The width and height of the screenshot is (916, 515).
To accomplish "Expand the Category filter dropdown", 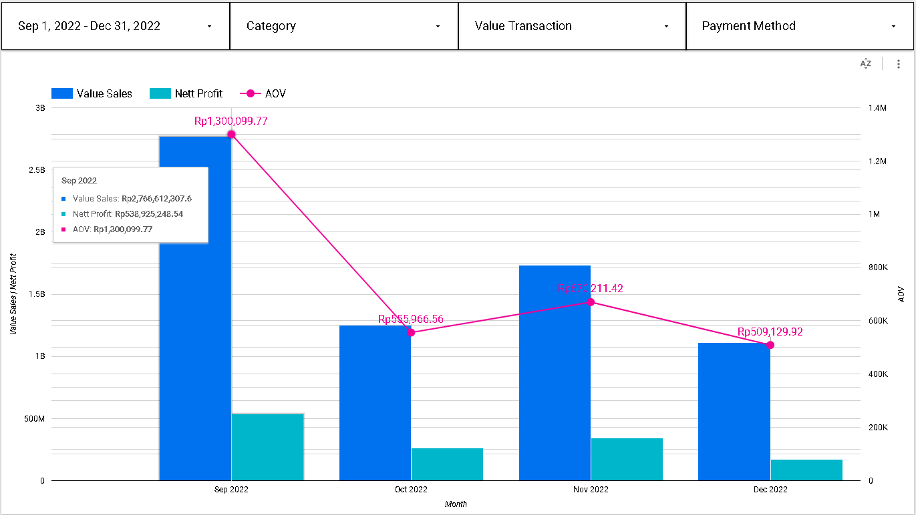I will coord(344,26).
